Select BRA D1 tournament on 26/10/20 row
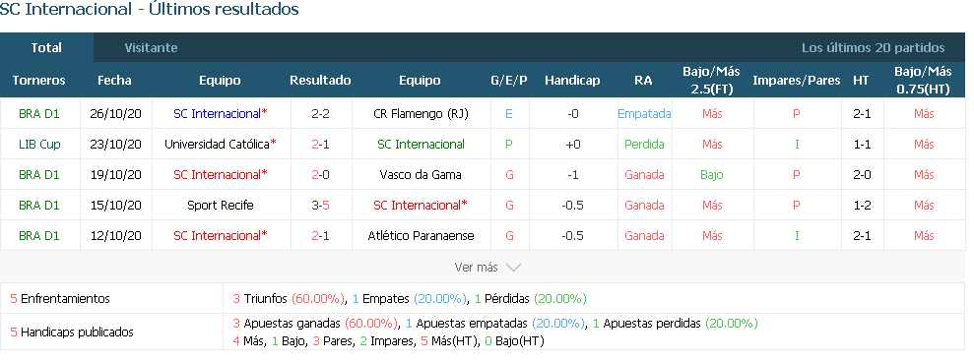 click(39, 114)
